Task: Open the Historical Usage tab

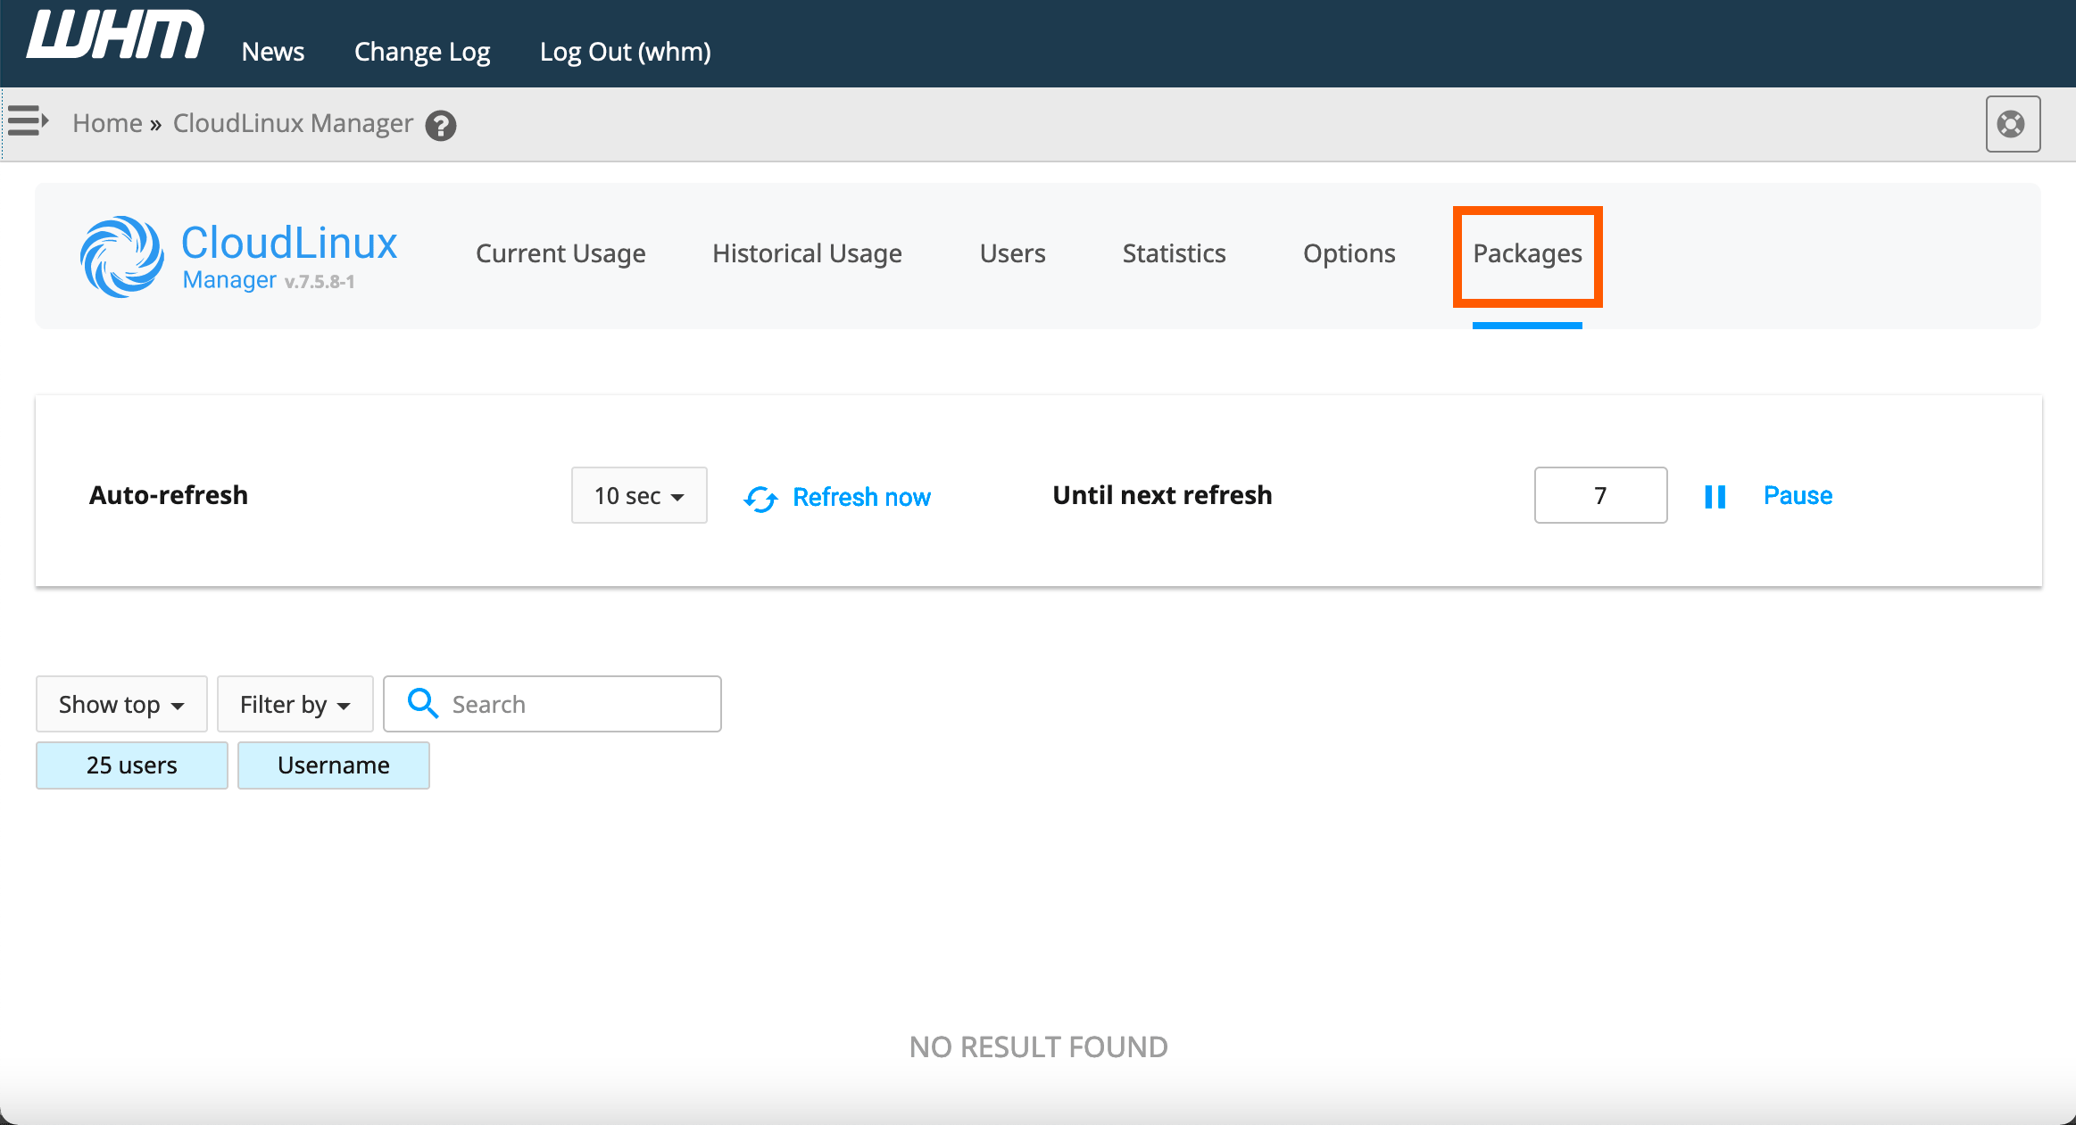Action: (807, 254)
